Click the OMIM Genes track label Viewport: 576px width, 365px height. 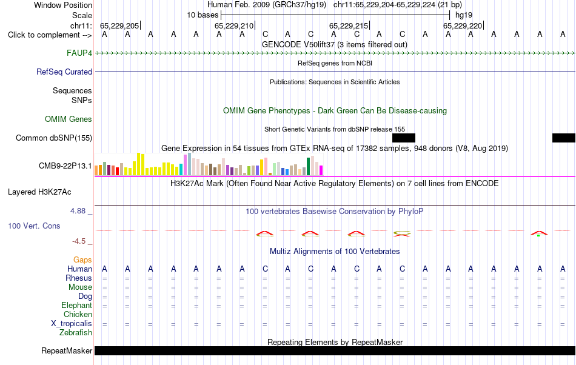pyautogui.click(x=69, y=119)
